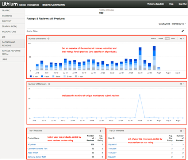The height and width of the screenshot is (160, 188).
Task: Open user Testuser5 profile link
Action: pos(112,149)
